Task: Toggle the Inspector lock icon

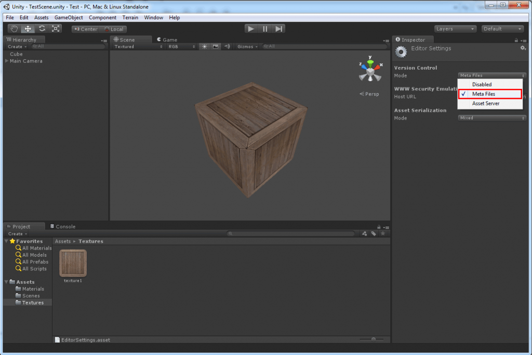Action: [x=516, y=41]
